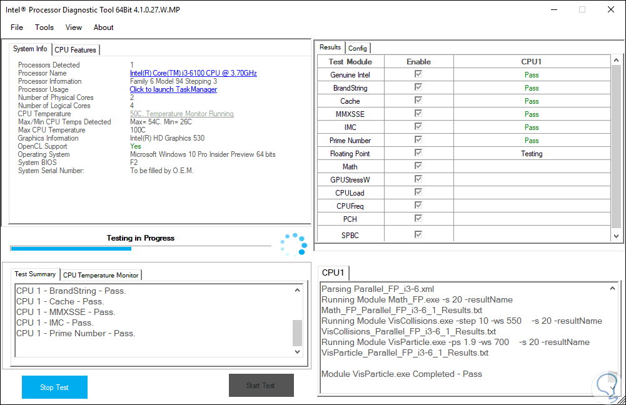Select the CPU1 log tab

coord(333,272)
